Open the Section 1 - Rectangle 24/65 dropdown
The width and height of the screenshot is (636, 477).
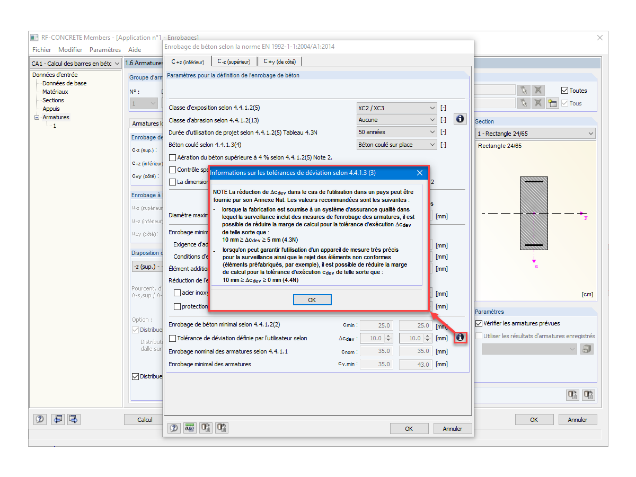point(535,134)
